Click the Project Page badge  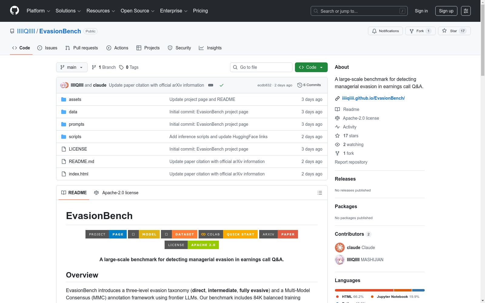(106, 234)
